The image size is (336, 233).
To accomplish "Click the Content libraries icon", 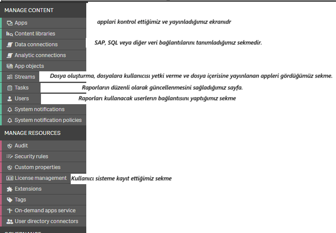I will point(9,34).
